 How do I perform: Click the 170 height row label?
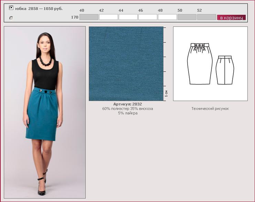pos(75,17)
